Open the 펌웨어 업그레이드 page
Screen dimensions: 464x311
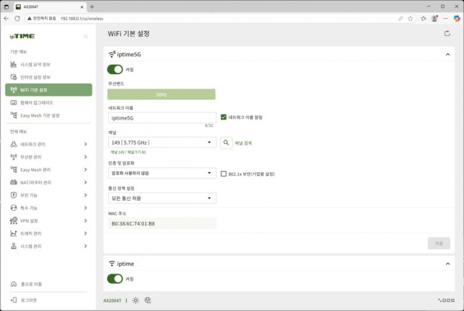[x=49, y=103]
